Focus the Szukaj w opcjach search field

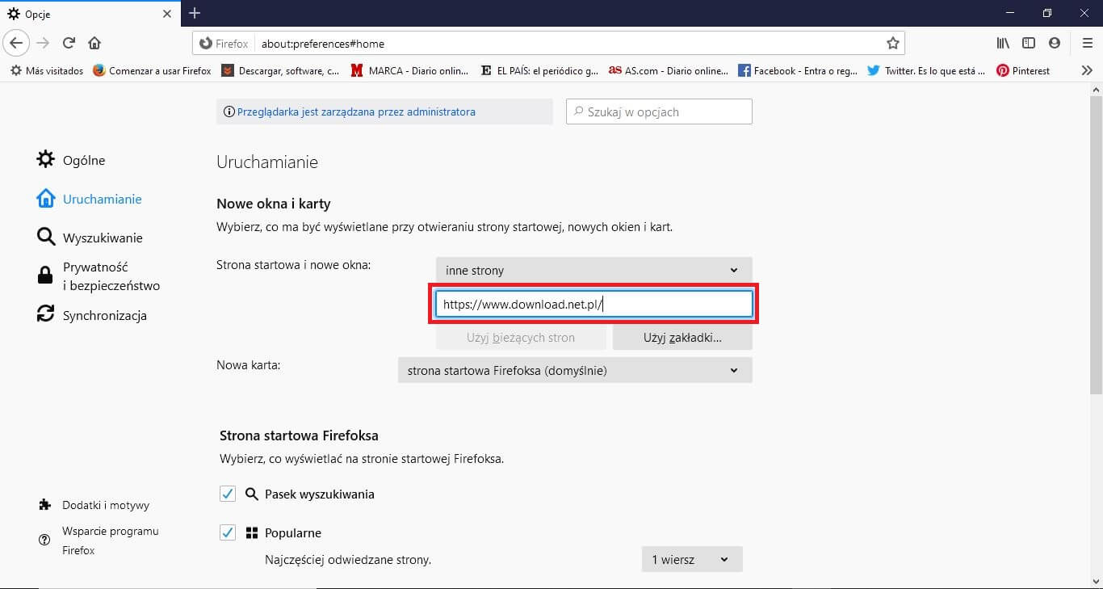click(x=659, y=112)
